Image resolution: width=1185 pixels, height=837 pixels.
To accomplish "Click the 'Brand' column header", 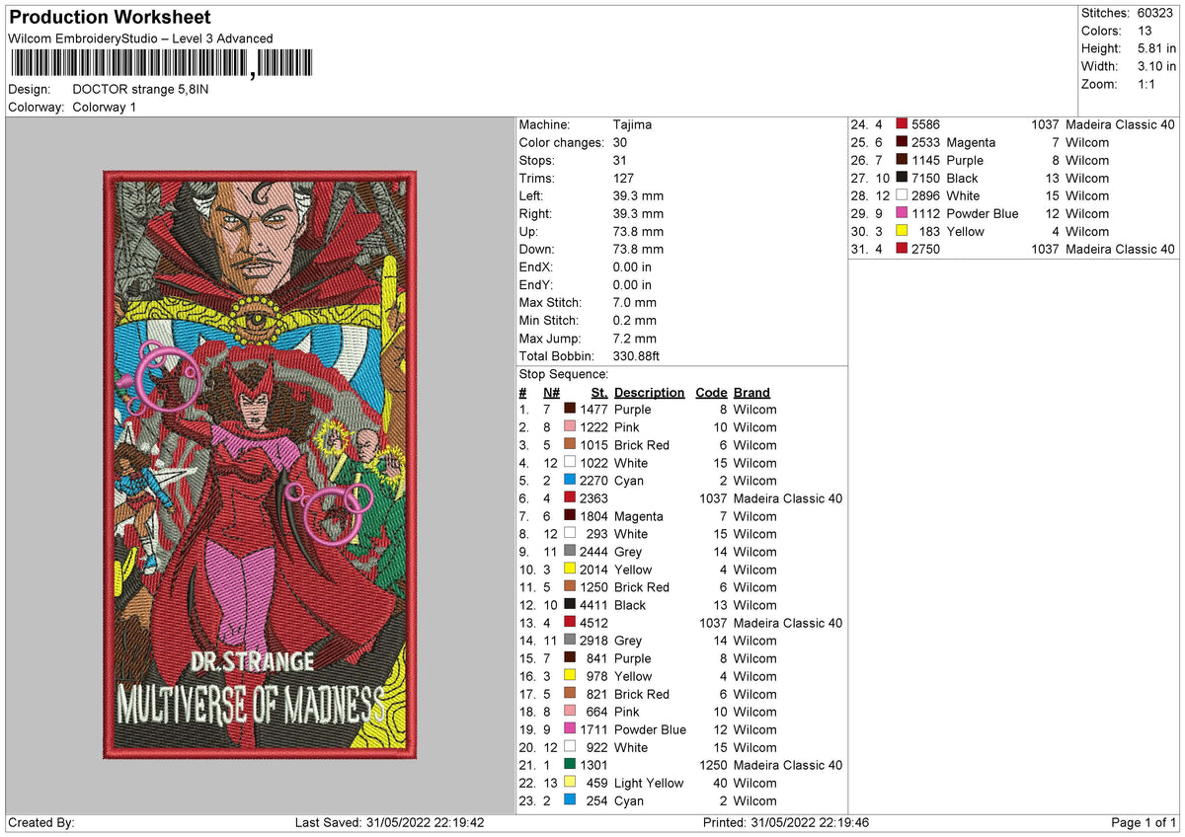I will coord(751,392).
